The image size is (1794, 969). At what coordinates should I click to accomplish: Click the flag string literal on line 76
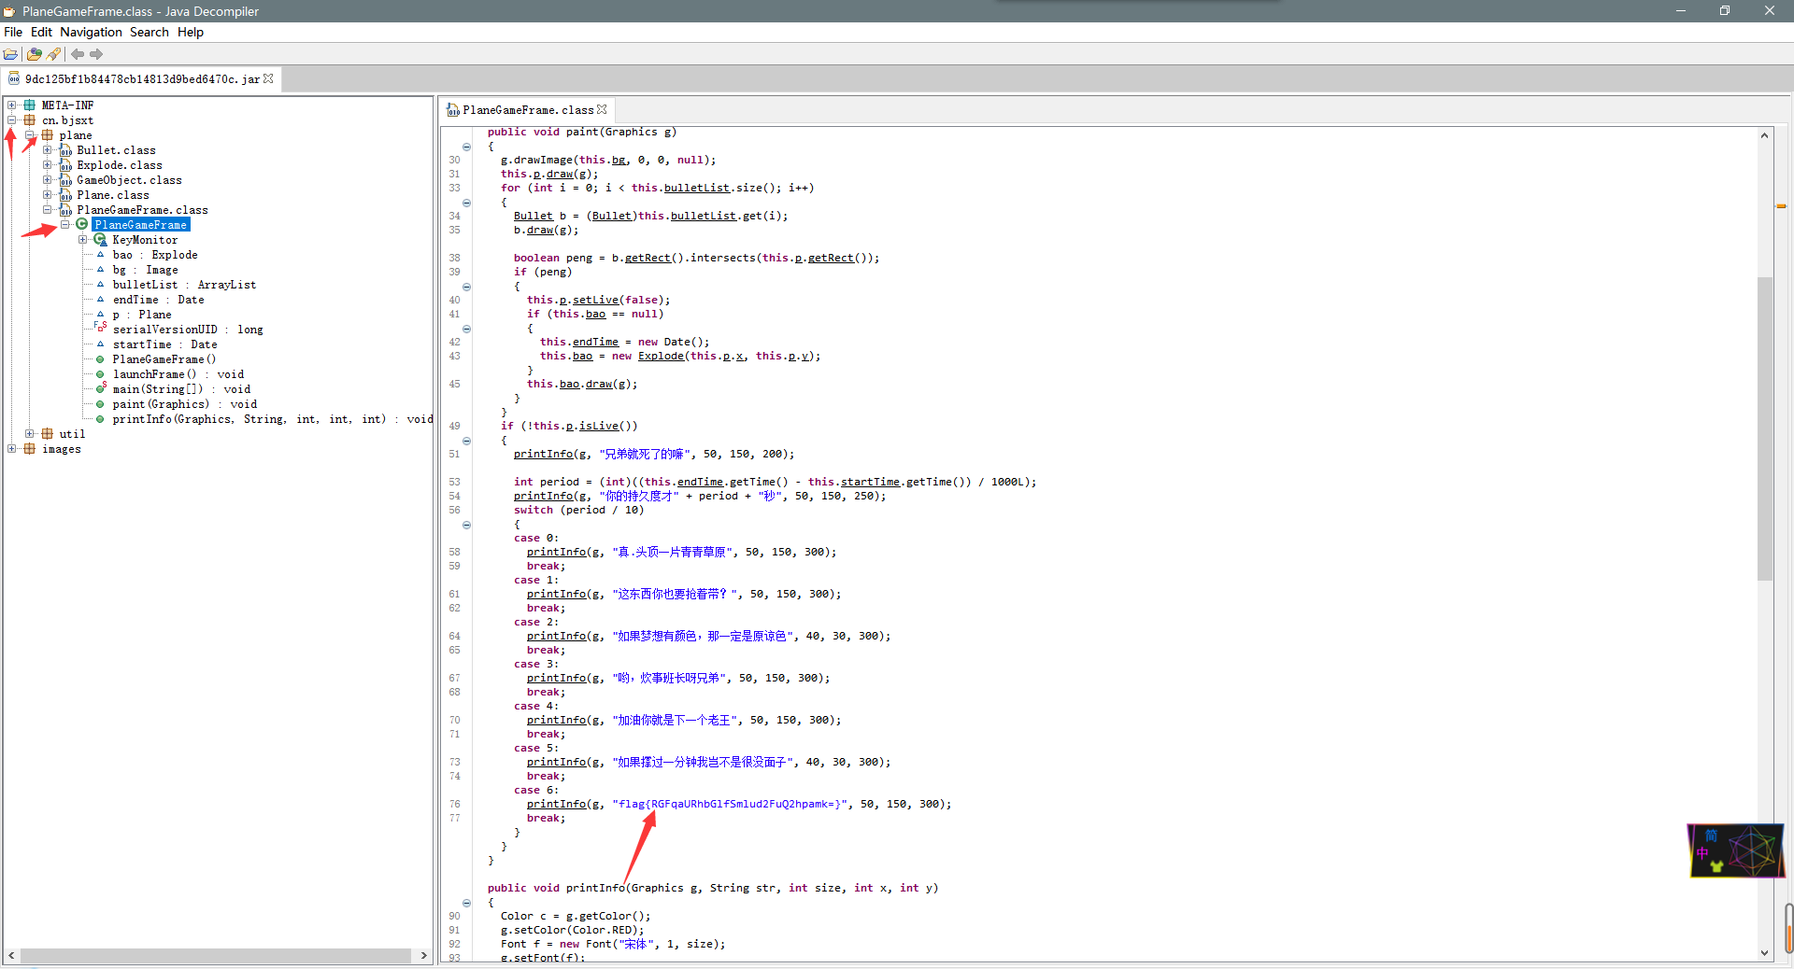click(x=730, y=804)
